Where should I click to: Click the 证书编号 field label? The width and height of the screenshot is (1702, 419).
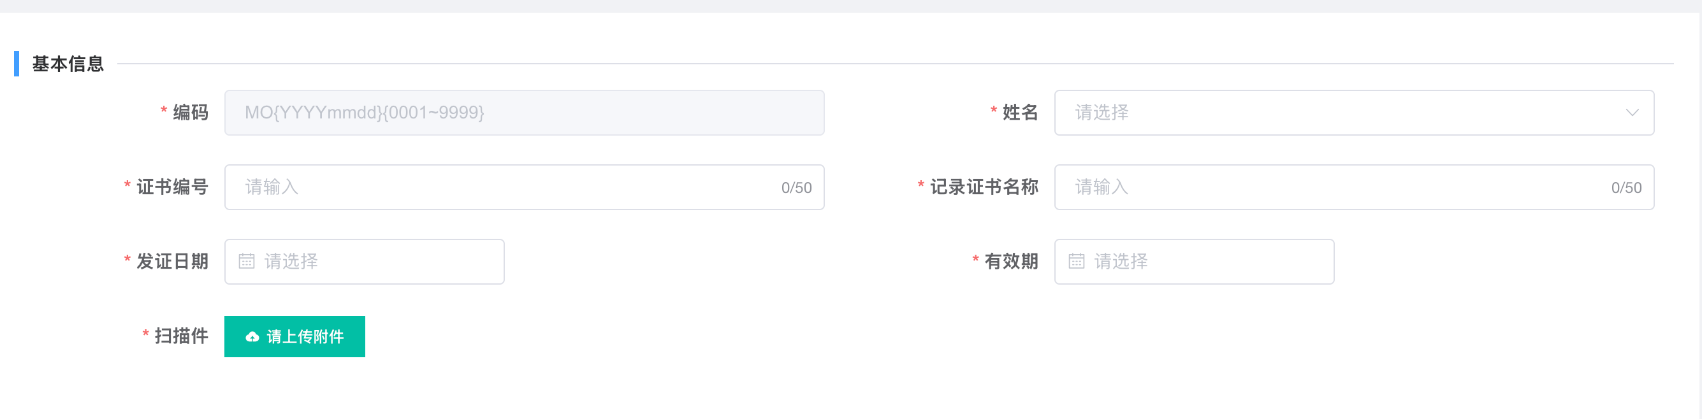[171, 187]
